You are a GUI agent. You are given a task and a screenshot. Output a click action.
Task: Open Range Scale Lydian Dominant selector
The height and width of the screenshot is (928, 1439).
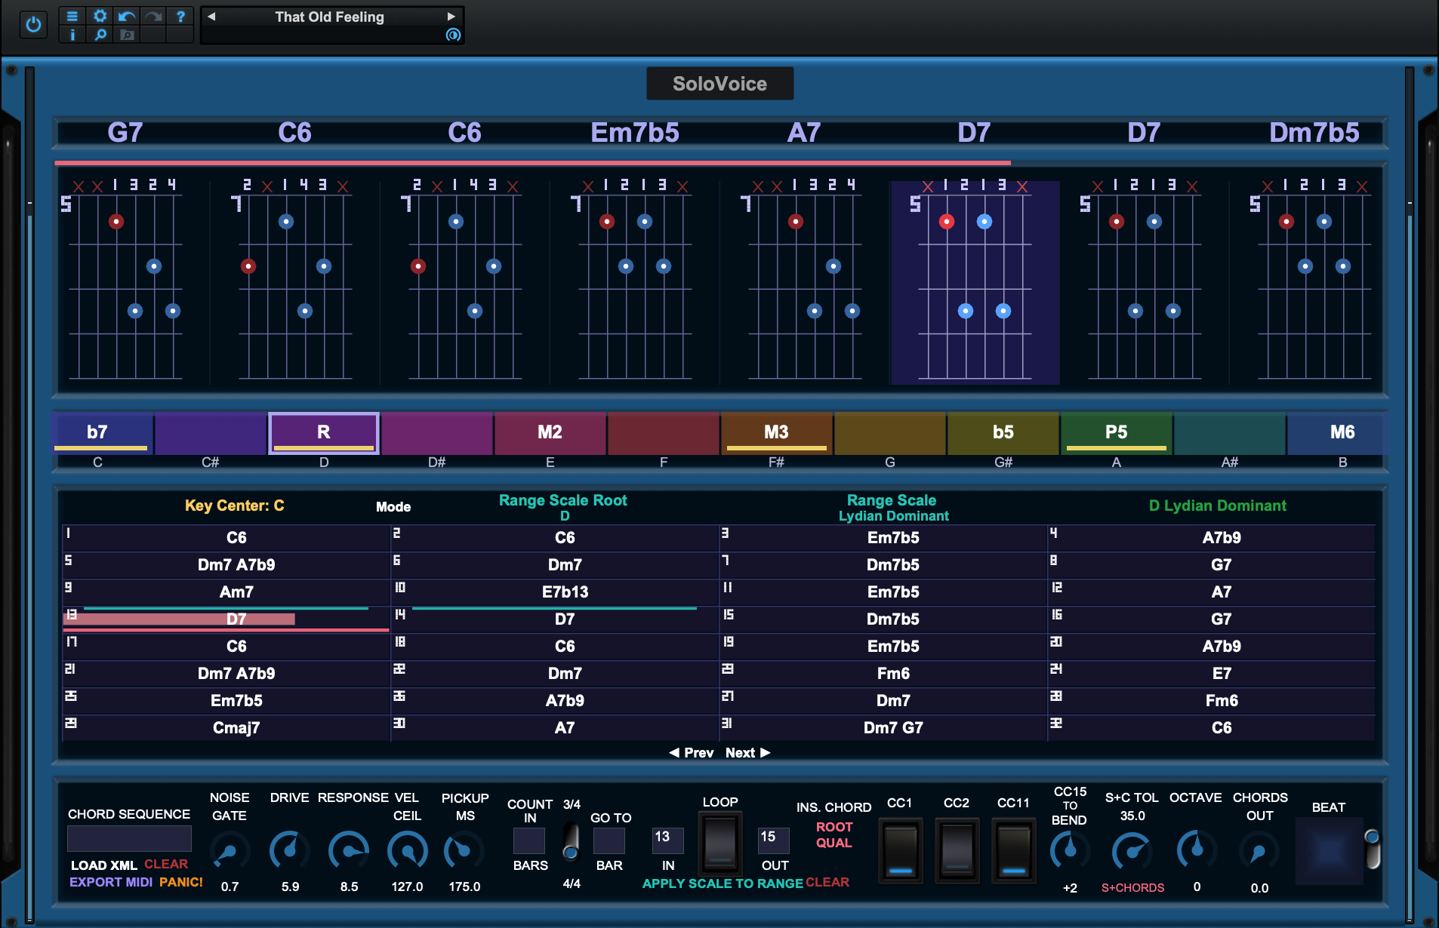tap(892, 508)
